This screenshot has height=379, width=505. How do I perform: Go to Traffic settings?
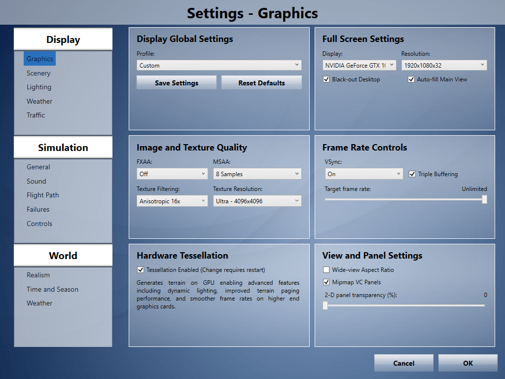coord(36,115)
